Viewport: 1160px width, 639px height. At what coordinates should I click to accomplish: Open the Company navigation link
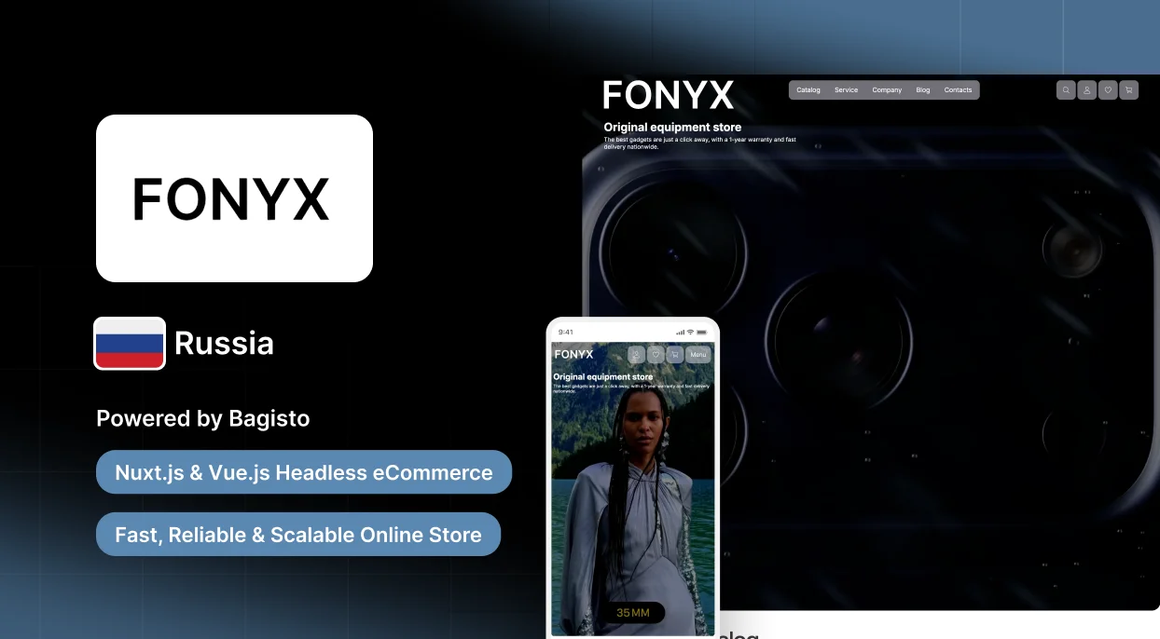[x=886, y=89]
